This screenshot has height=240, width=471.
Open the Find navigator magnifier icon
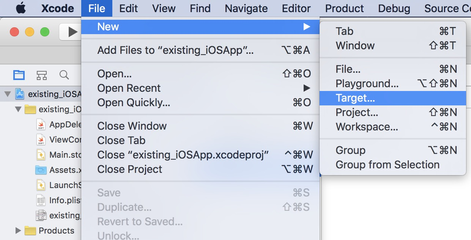pos(64,75)
